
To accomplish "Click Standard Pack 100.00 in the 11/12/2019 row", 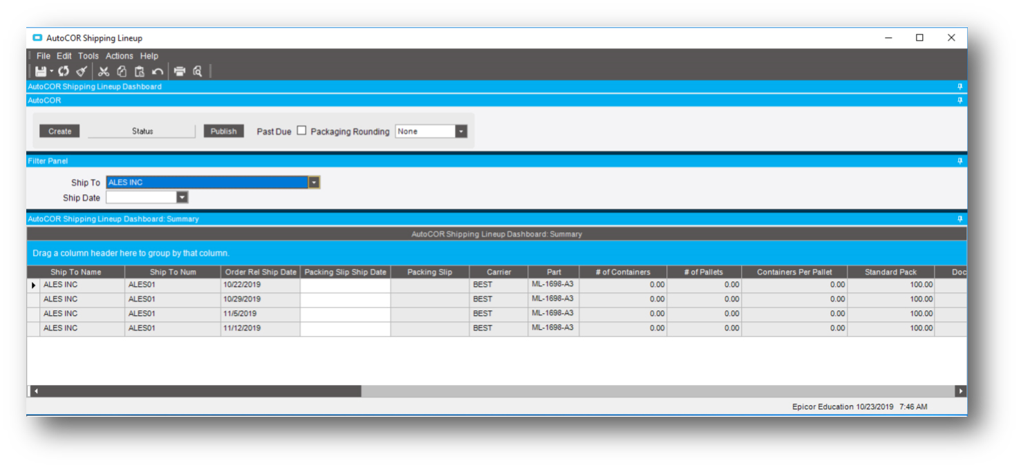I will (x=890, y=328).
